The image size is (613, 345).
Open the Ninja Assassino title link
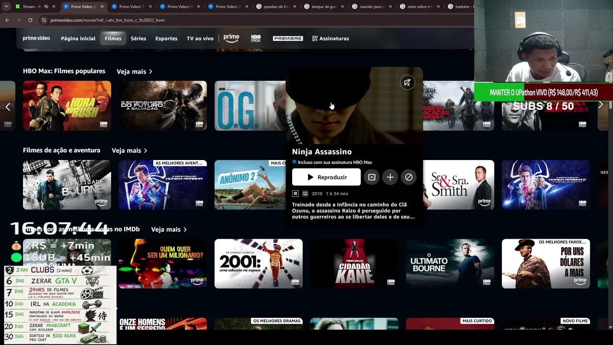[322, 151]
